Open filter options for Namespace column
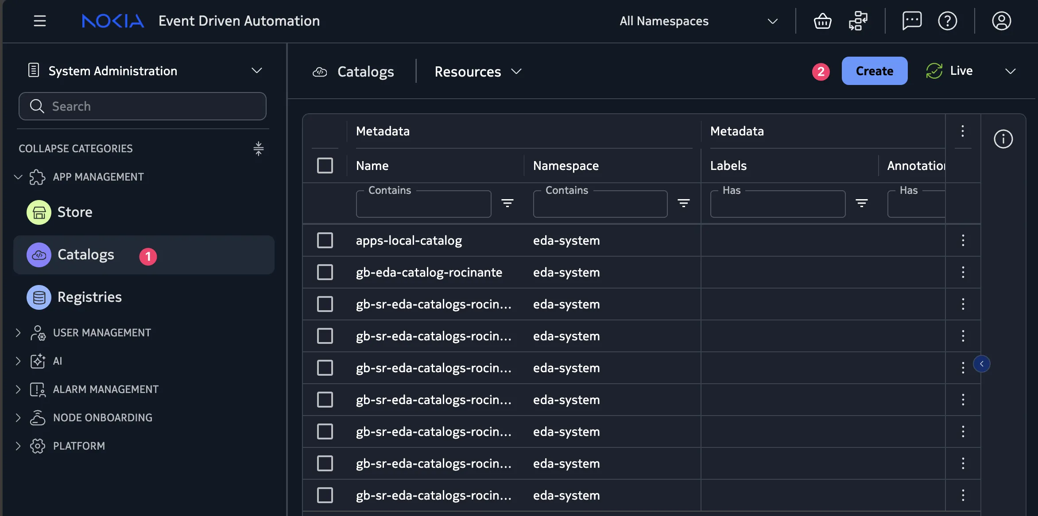1038x516 pixels. tap(684, 203)
